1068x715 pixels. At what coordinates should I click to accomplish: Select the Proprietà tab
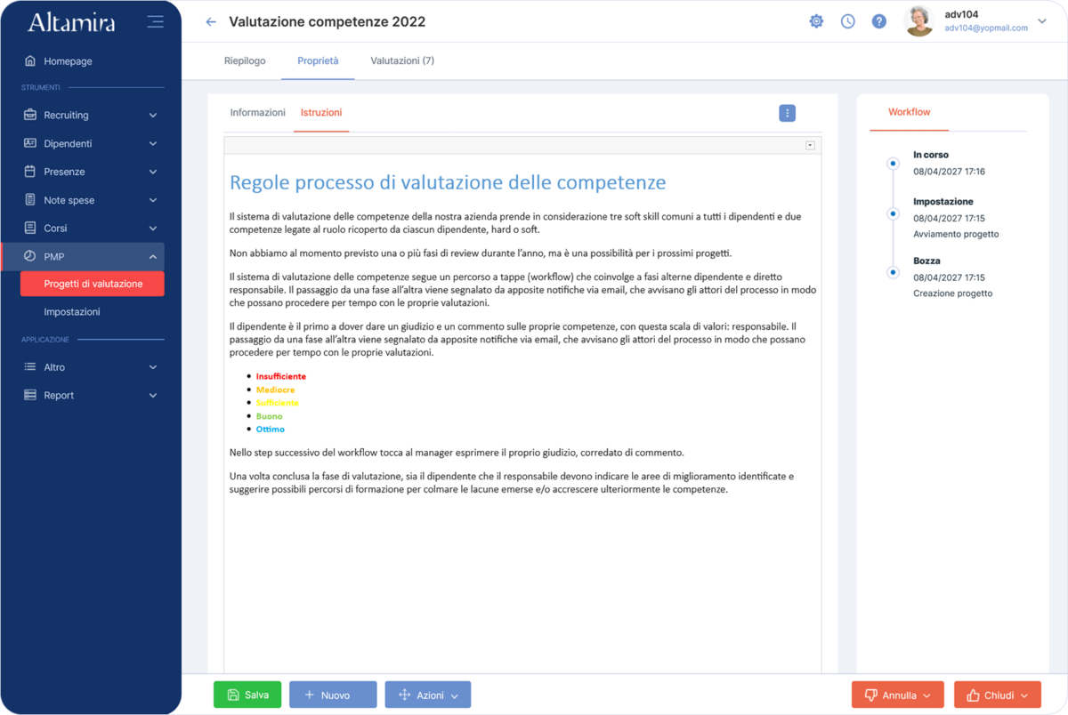pyautogui.click(x=318, y=60)
